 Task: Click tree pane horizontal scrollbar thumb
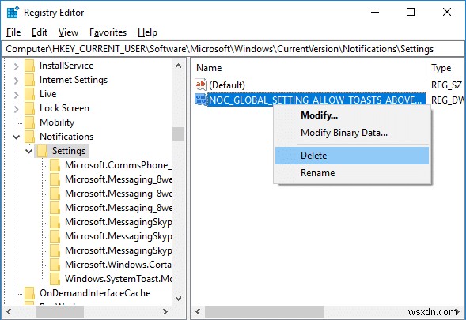[x=59, y=311]
